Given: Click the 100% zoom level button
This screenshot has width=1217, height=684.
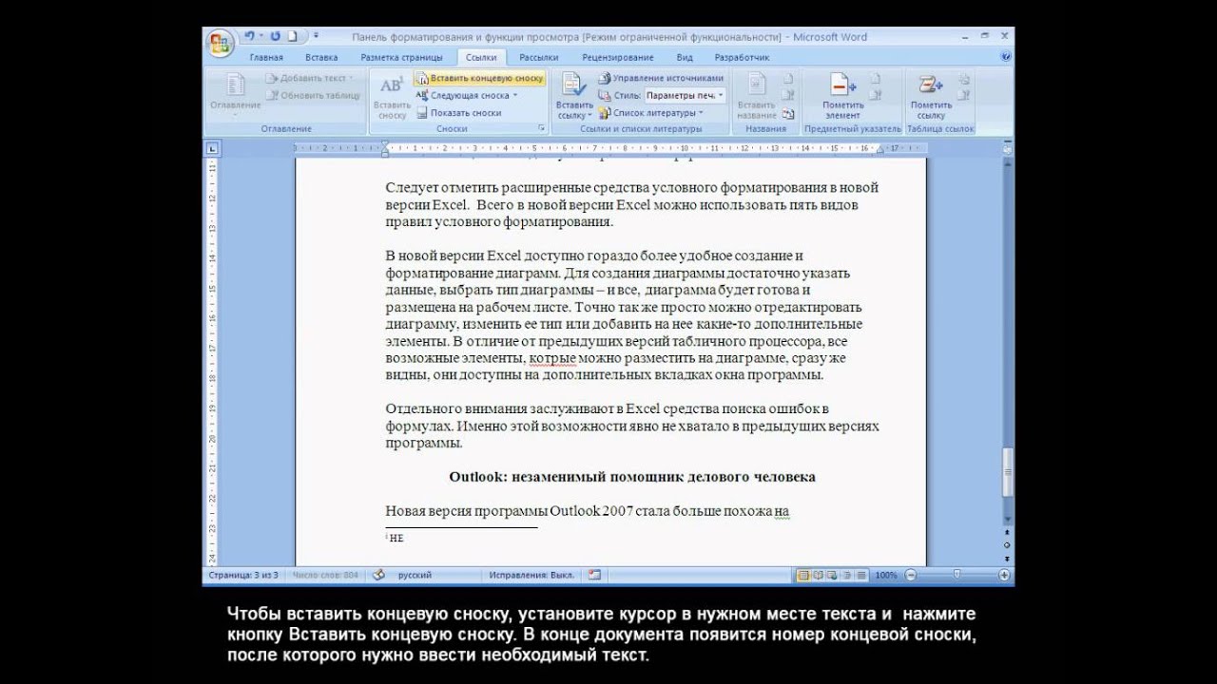Looking at the screenshot, I should [x=886, y=575].
